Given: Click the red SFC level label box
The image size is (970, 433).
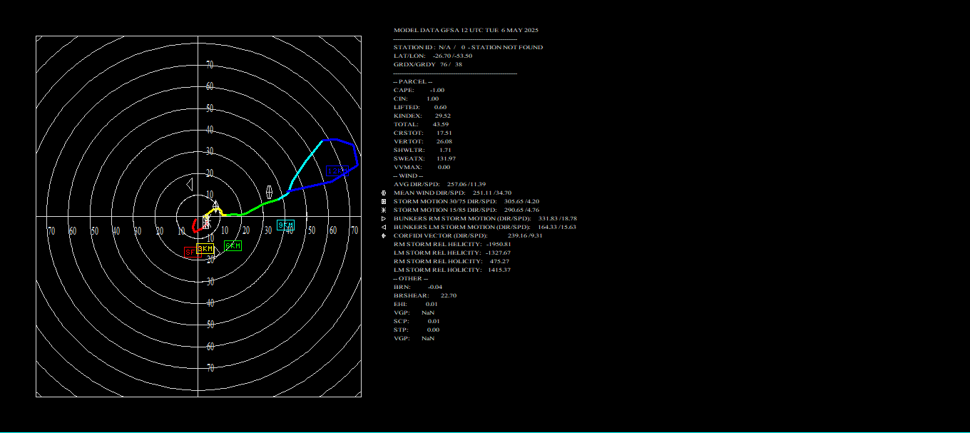Looking at the screenshot, I should (x=193, y=252).
